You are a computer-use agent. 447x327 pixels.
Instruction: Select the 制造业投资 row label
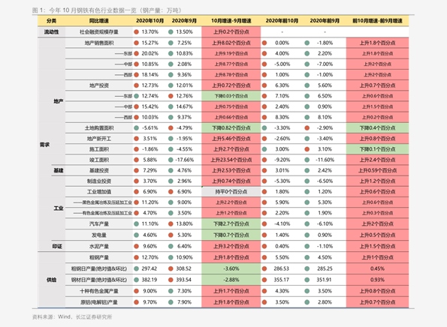pos(99,181)
